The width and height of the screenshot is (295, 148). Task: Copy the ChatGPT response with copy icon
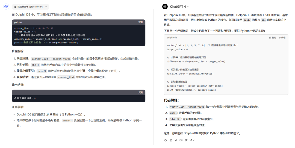(166, 140)
